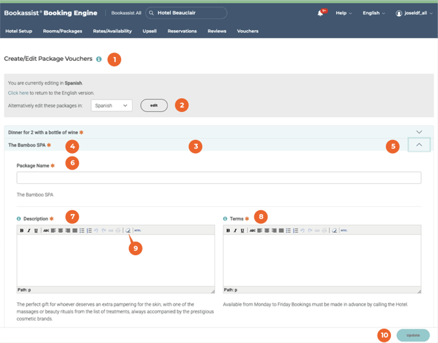Follow the 'Click here' English version link
This screenshot has width=438, height=343.
tap(18, 93)
